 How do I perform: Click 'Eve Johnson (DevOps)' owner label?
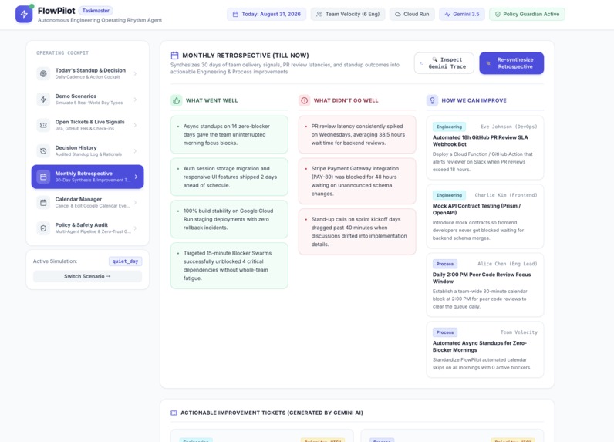click(508, 127)
